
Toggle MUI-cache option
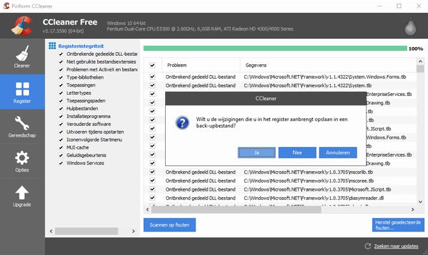coord(61,148)
